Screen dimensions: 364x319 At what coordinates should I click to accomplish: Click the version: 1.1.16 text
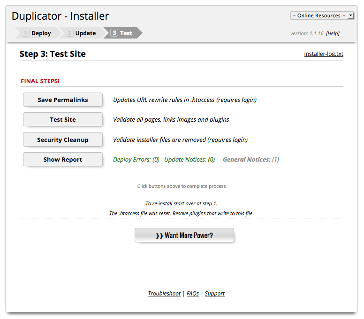(307, 33)
